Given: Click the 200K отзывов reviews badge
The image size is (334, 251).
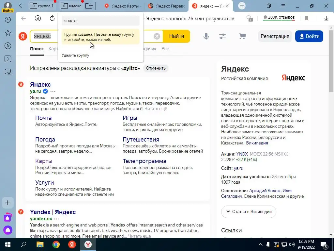Looking at the screenshot, I should (279, 18).
